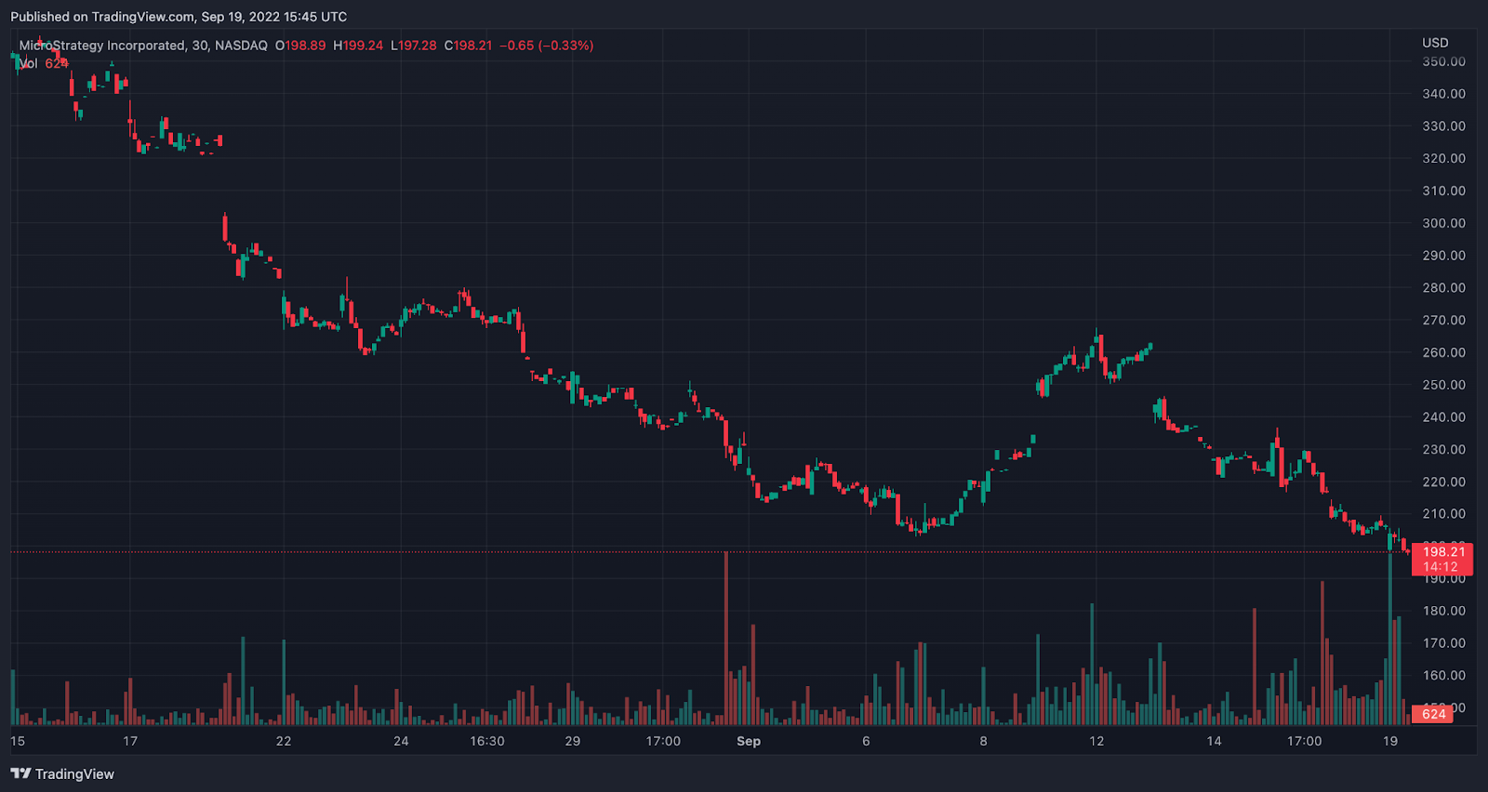Select the Vol 624 indicator legend
The image size is (1488, 792).
tap(43, 63)
